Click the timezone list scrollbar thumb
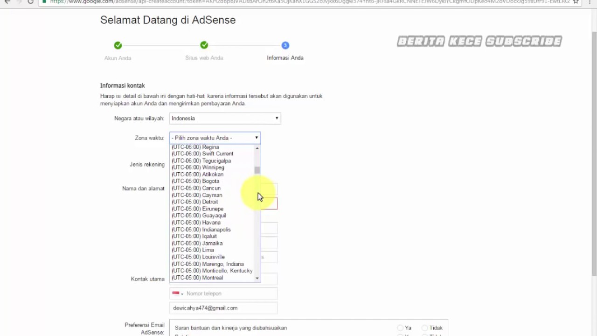Viewport: 597px width, 336px height. click(x=257, y=170)
